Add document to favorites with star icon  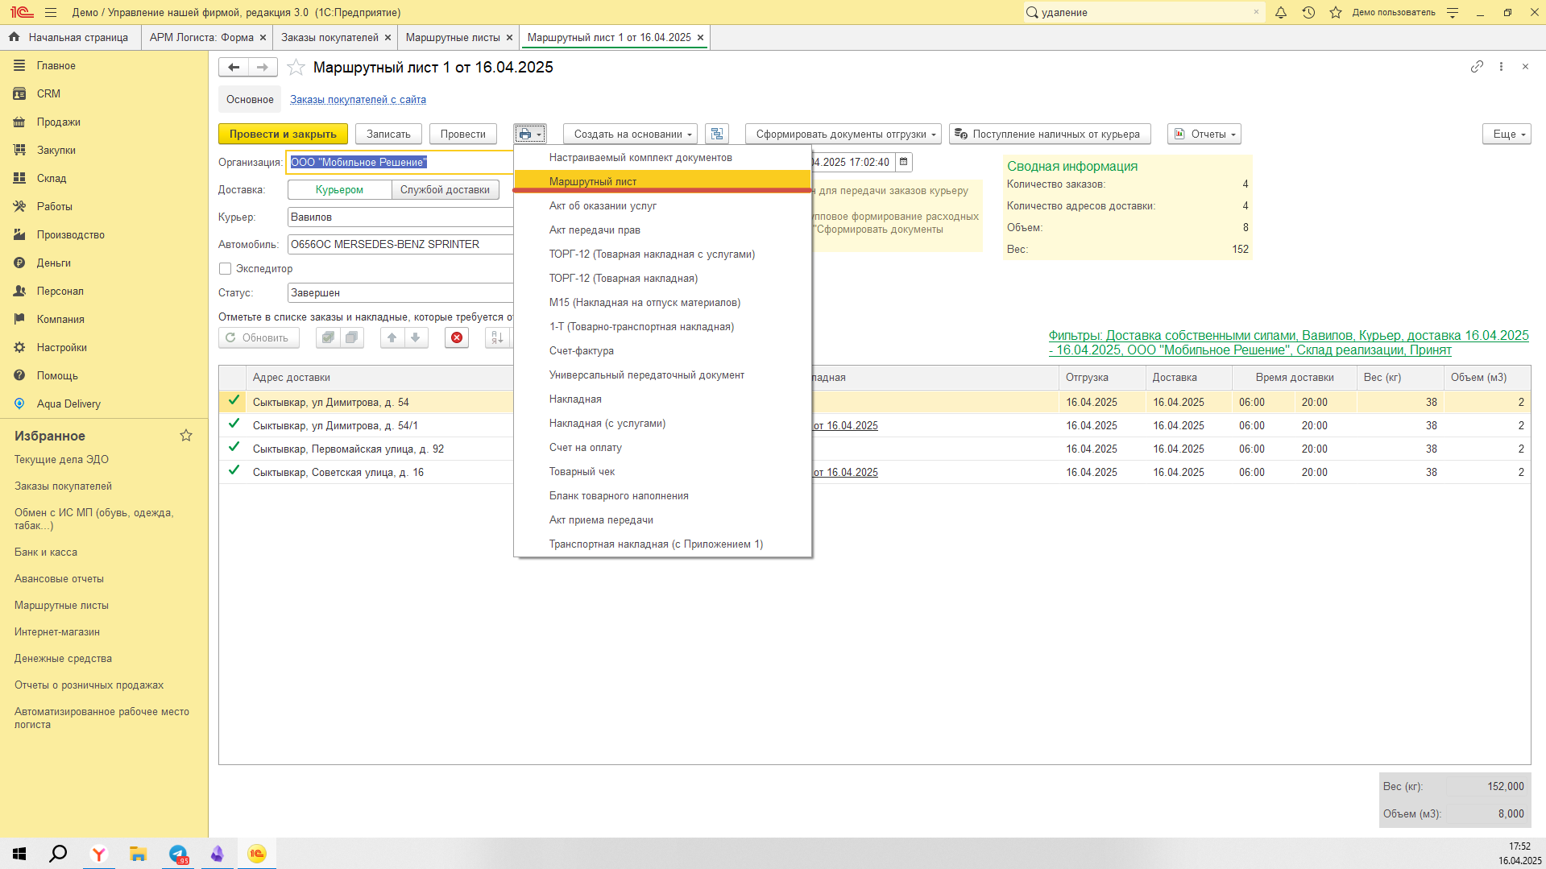[x=296, y=67]
